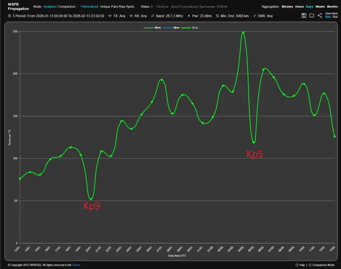This screenshot has height=269, width=341.
Task: Click the lightning bolt icon beside Pwr
Action: [189, 16]
